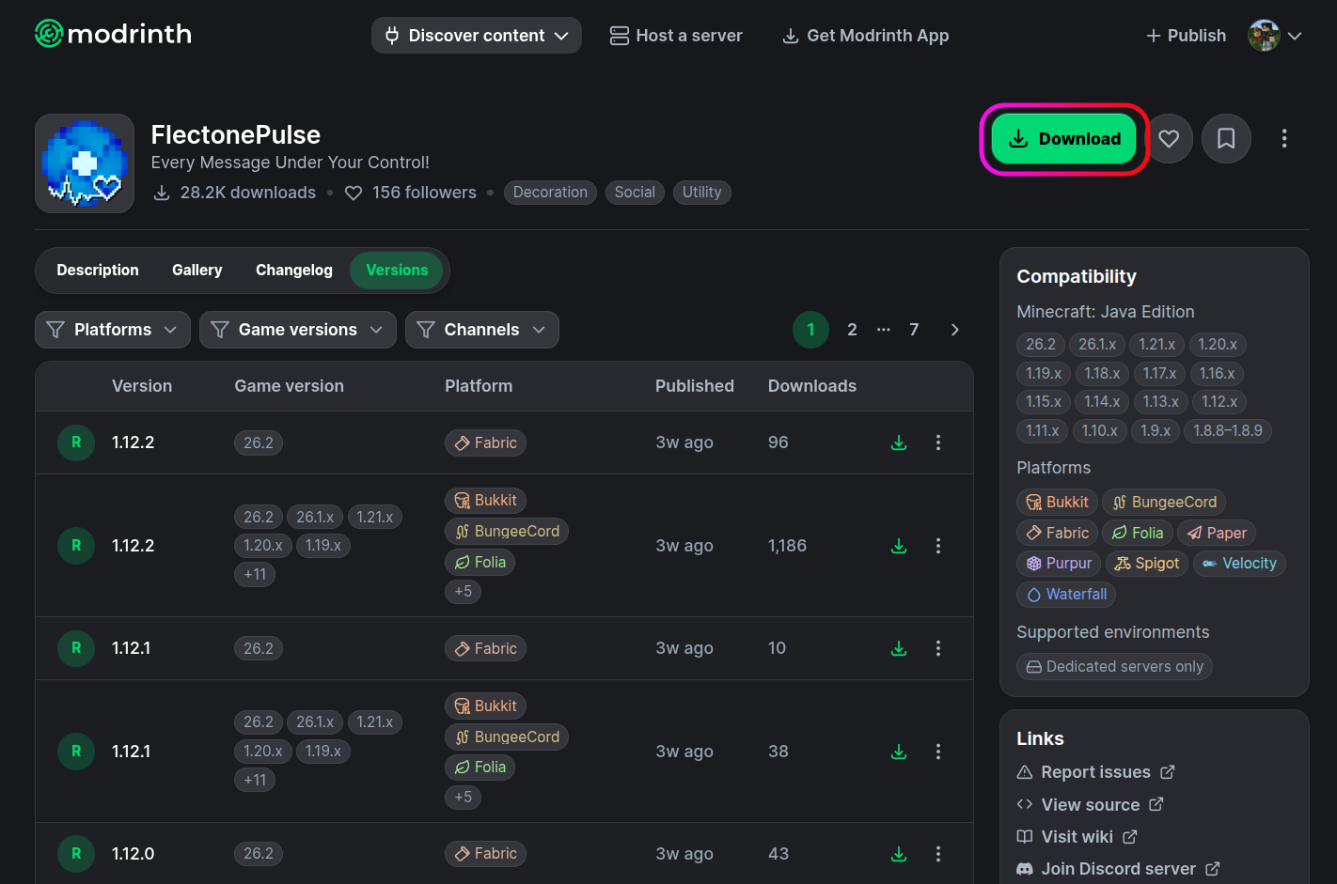The height and width of the screenshot is (884, 1337).
Task: Click the Downloads column header
Action: point(812,386)
